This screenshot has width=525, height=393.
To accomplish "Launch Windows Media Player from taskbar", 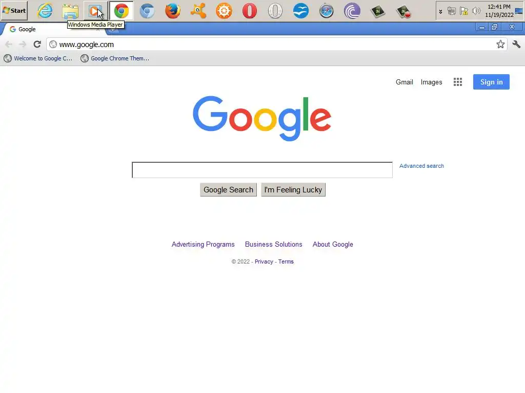I will click(x=95, y=11).
